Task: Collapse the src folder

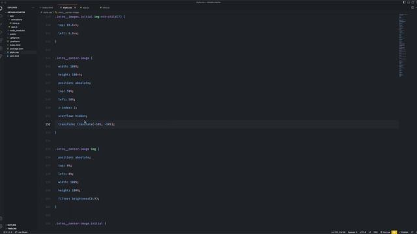Action: (x=12, y=16)
